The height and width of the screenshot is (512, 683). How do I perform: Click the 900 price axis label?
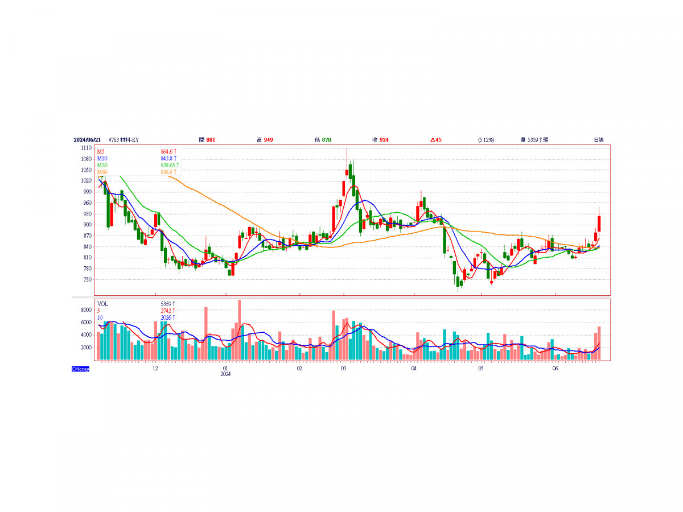[x=88, y=225]
